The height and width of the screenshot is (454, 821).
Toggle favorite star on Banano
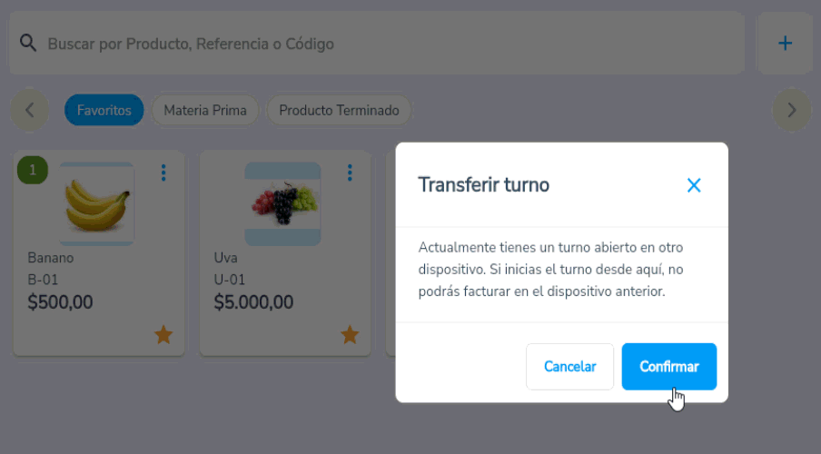click(163, 334)
